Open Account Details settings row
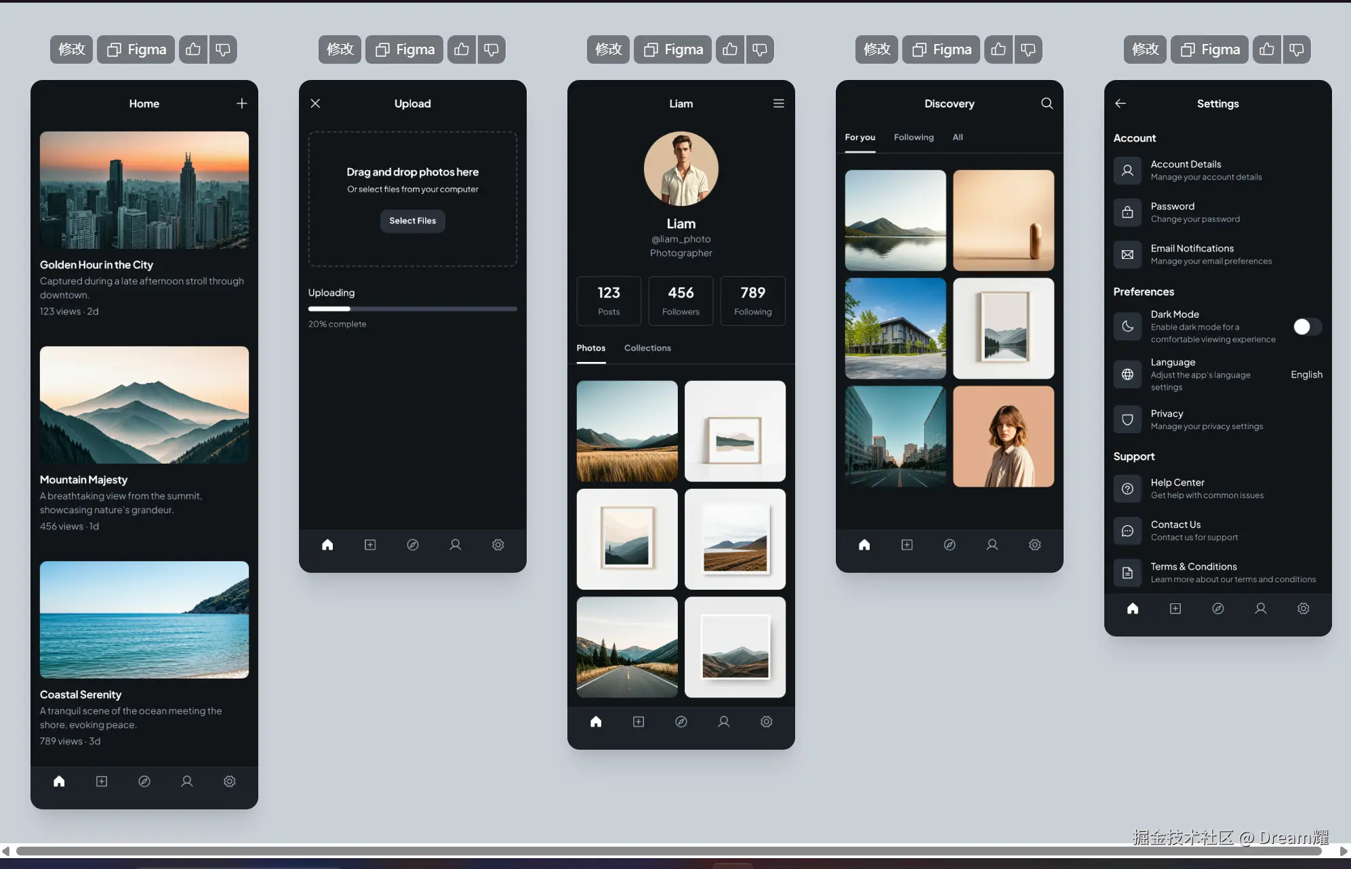 pyautogui.click(x=1218, y=170)
